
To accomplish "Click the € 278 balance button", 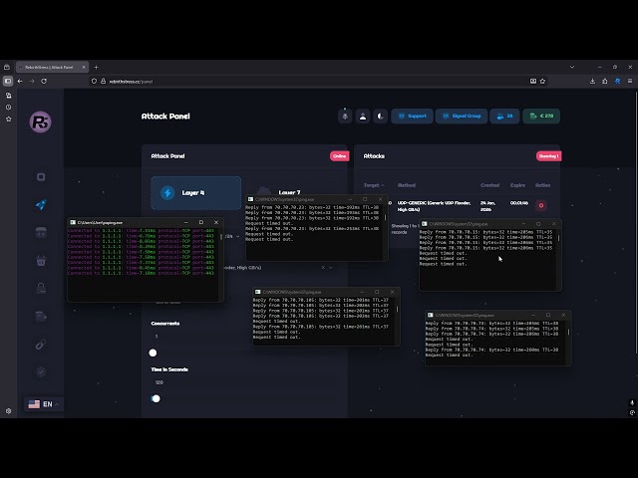I will (x=541, y=117).
